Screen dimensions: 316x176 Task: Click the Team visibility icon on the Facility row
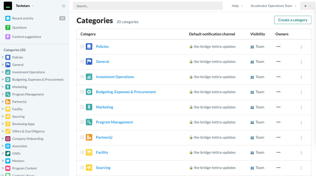[x=252, y=153]
